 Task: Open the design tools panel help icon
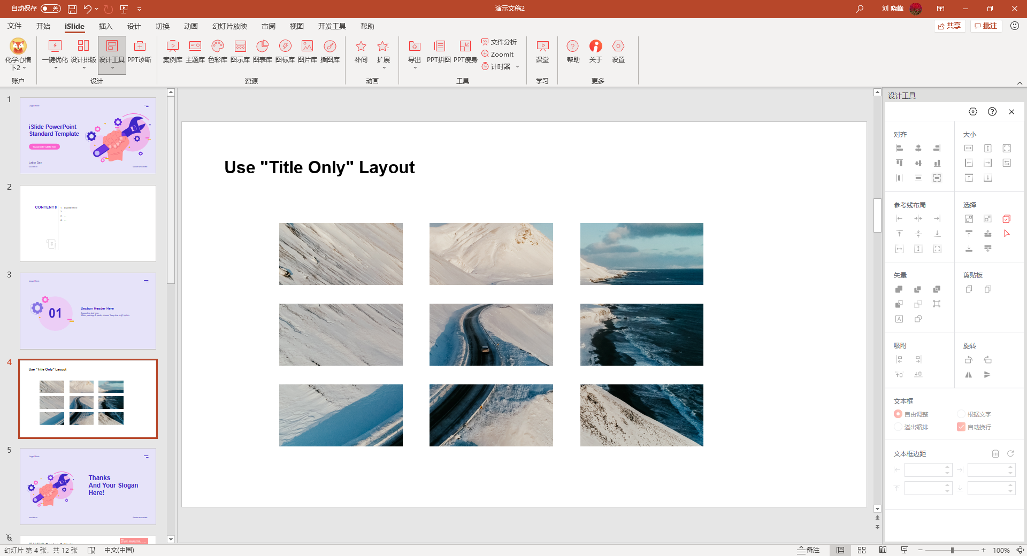click(992, 112)
